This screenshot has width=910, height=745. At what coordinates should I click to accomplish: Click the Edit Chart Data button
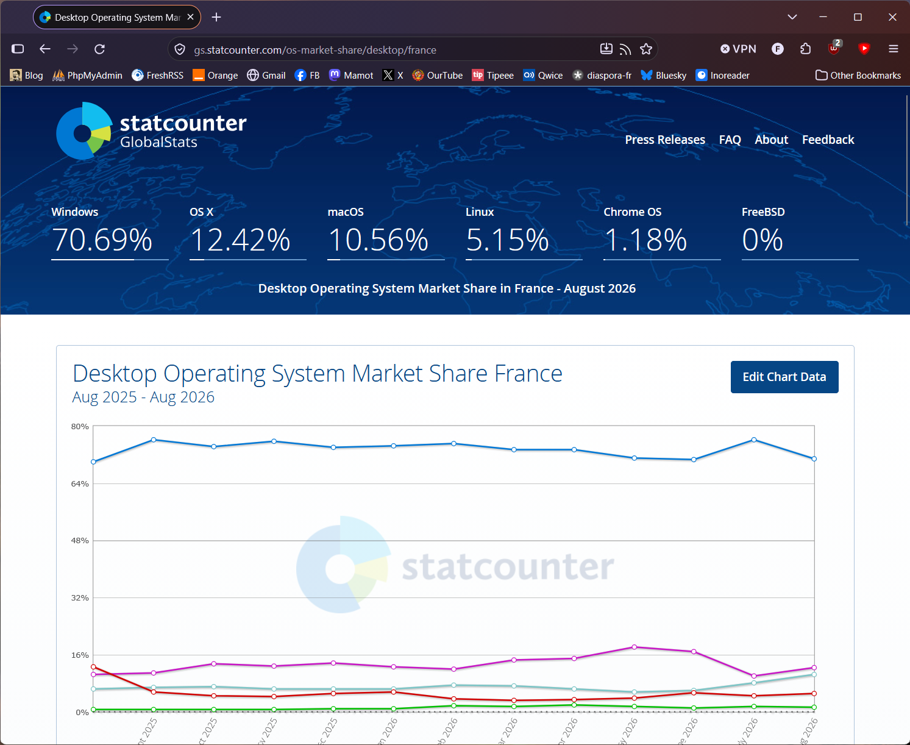[784, 377]
